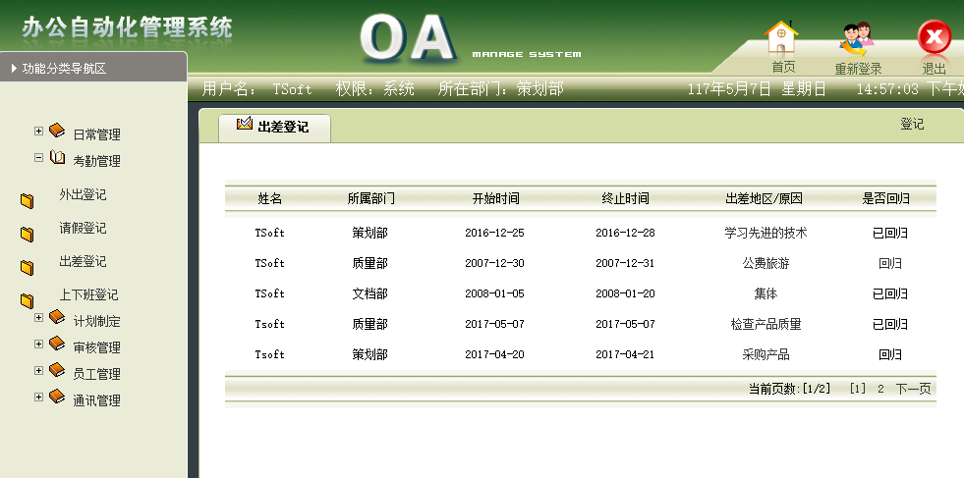Click the folder icon beside 外出登记

28,201
